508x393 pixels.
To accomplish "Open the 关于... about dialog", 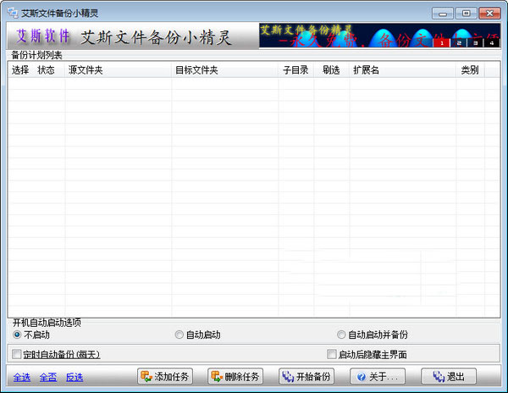I will pyautogui.click(x=378, y=376).
